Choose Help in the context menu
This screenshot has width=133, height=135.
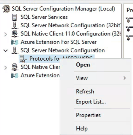pyautogui.click(x=95, y=129)
